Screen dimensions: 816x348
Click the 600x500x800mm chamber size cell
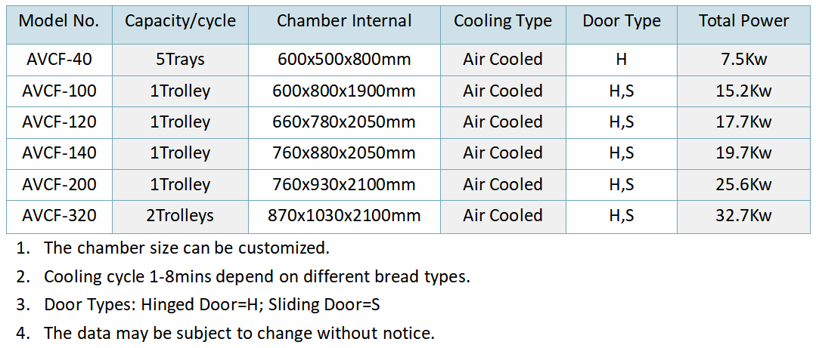coord(344,60)
